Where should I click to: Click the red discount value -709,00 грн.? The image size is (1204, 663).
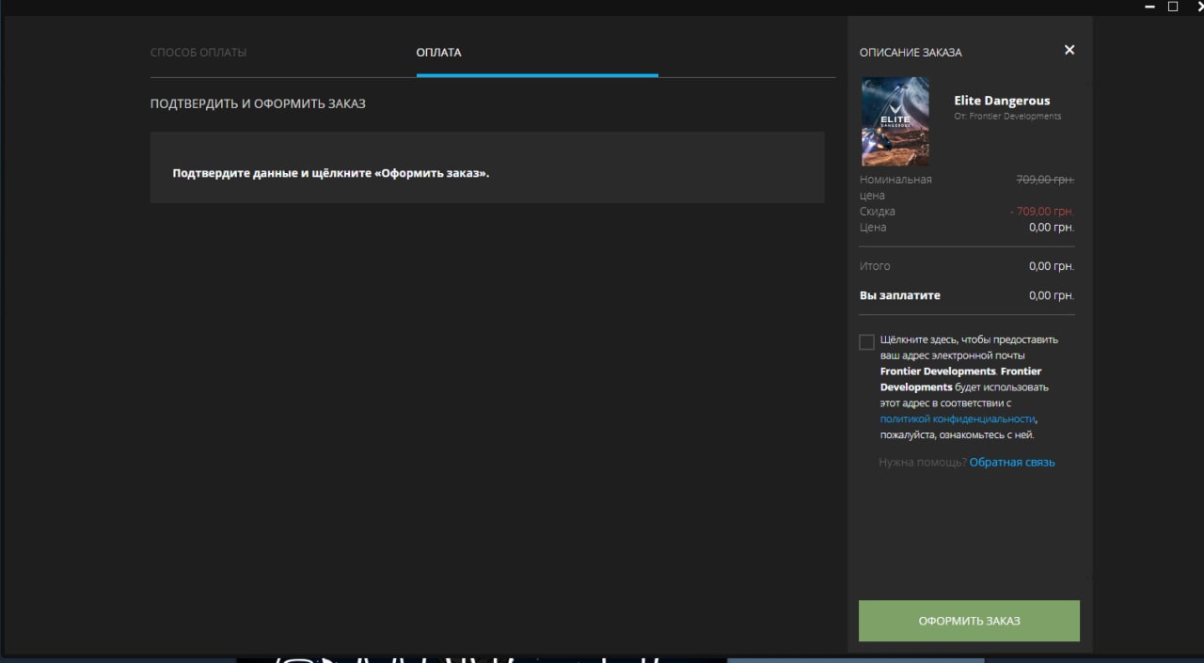tap(1042, 212)
